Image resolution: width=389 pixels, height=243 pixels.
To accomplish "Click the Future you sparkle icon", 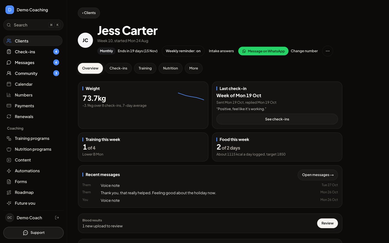I will pyautogui.click(x=9, y=203).
